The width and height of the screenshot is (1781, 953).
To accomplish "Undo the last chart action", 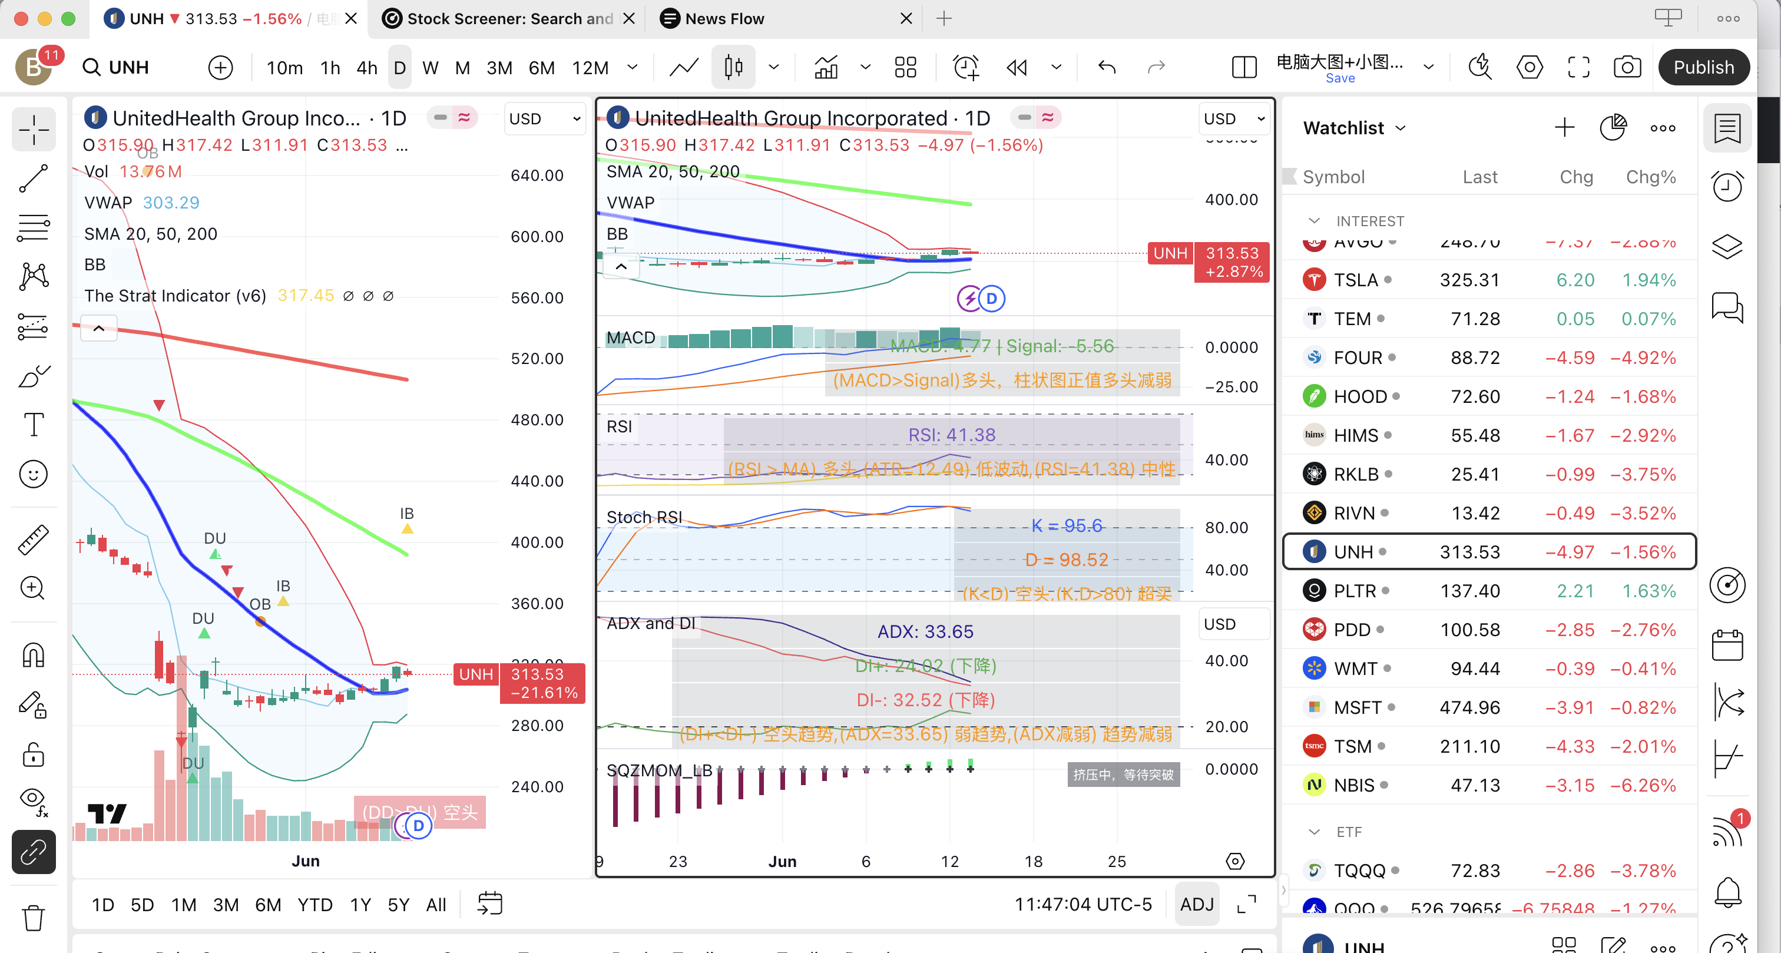I will 1105,67.
